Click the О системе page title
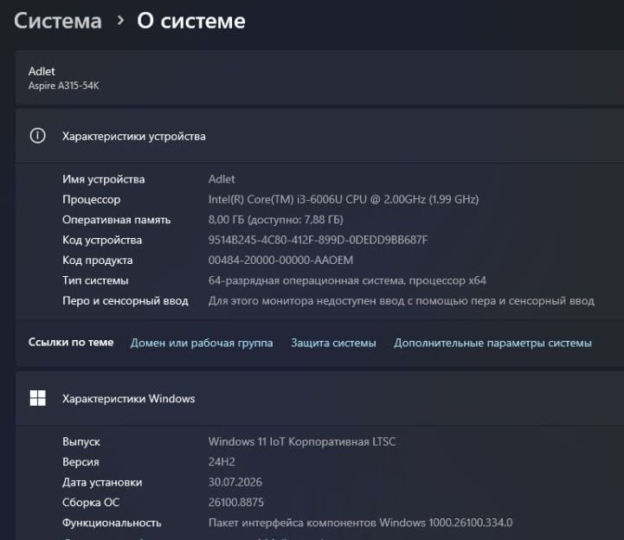This screenshot has height=540, width=624. (x=191, y=21)
